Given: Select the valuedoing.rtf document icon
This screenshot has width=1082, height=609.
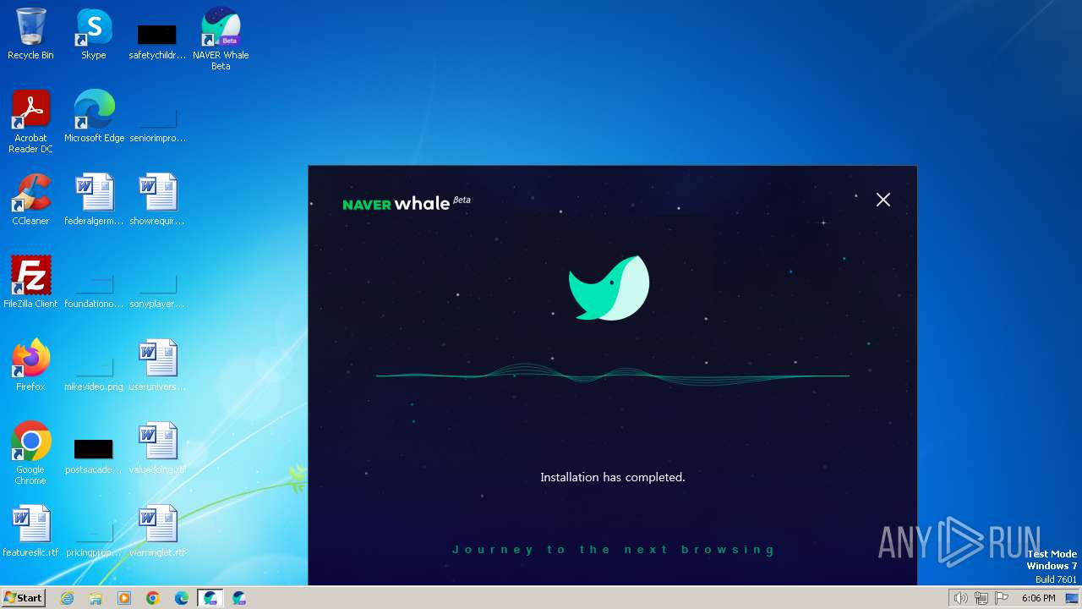Looking at the screenshot, I should click(157, 448).
